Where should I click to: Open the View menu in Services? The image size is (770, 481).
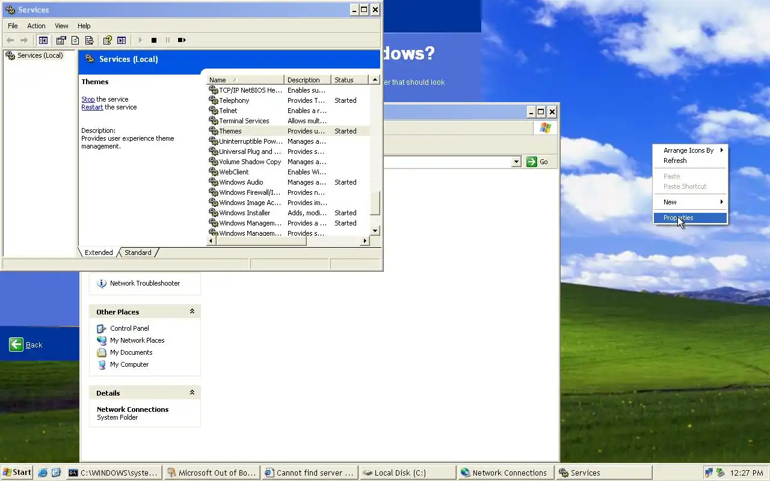[61, 26]
